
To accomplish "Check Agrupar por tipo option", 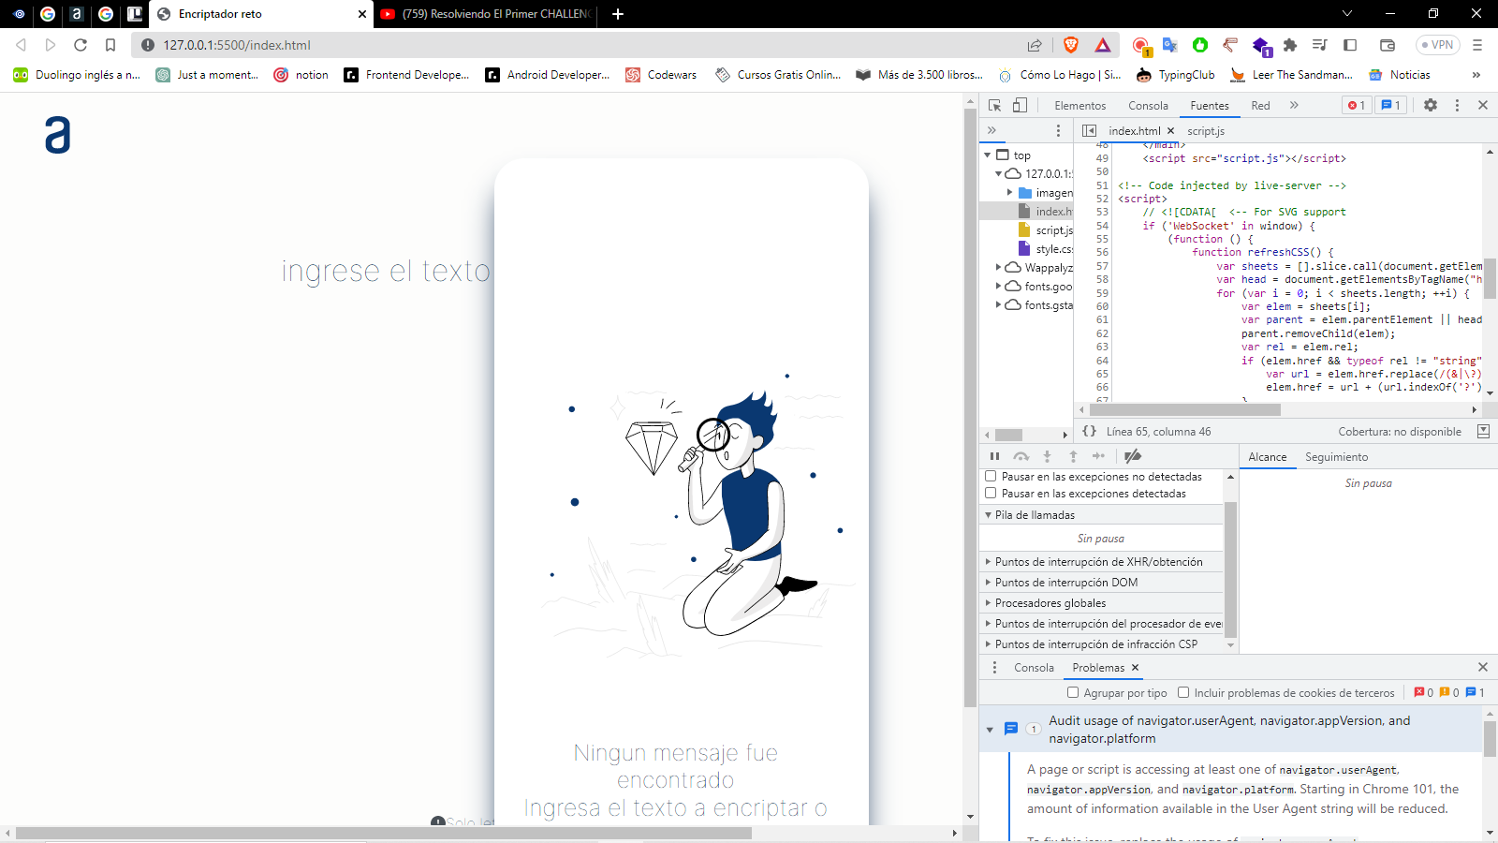I will (x=1073, y=693).
